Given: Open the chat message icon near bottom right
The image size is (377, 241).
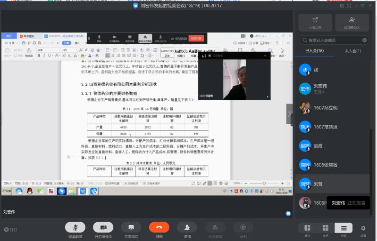Looking at the screenshot, I should (x=288, y=213).
